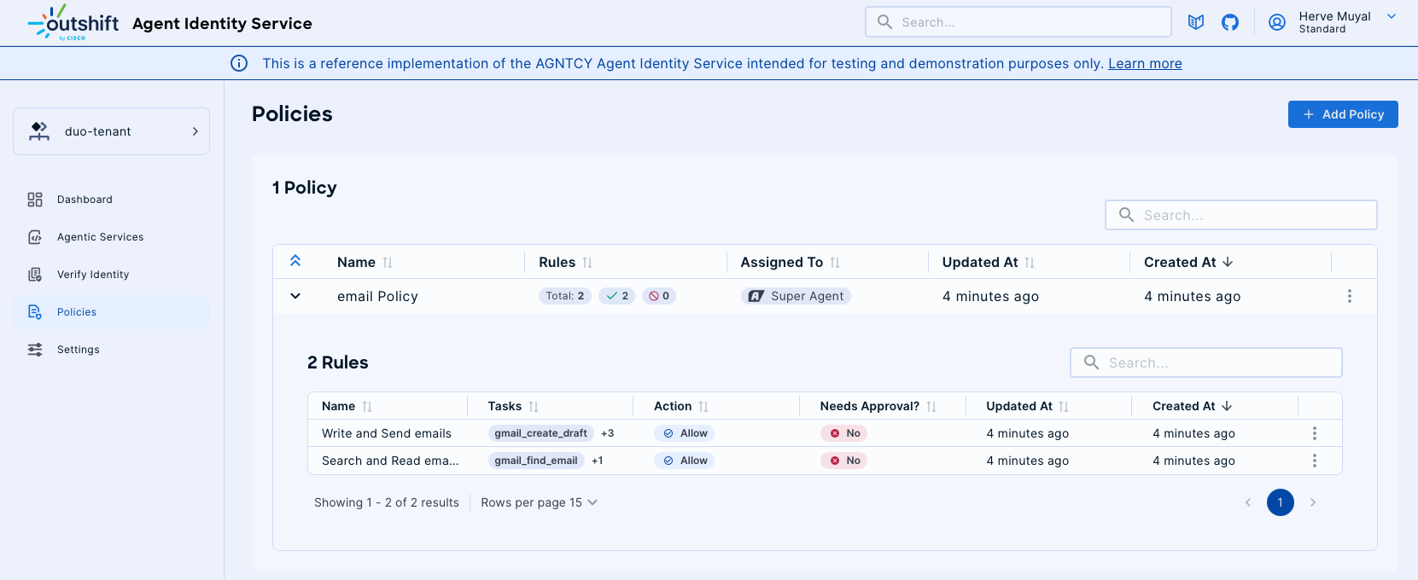Image resolution: width=1418 pixels, height=580 pixels.
Task: Focus the policies search field
Action: tap(1241, 215)
